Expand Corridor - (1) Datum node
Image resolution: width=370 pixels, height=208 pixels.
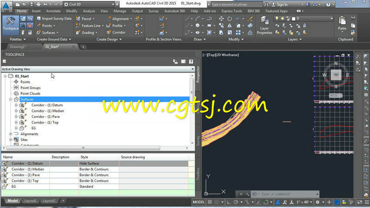(16, 105)
